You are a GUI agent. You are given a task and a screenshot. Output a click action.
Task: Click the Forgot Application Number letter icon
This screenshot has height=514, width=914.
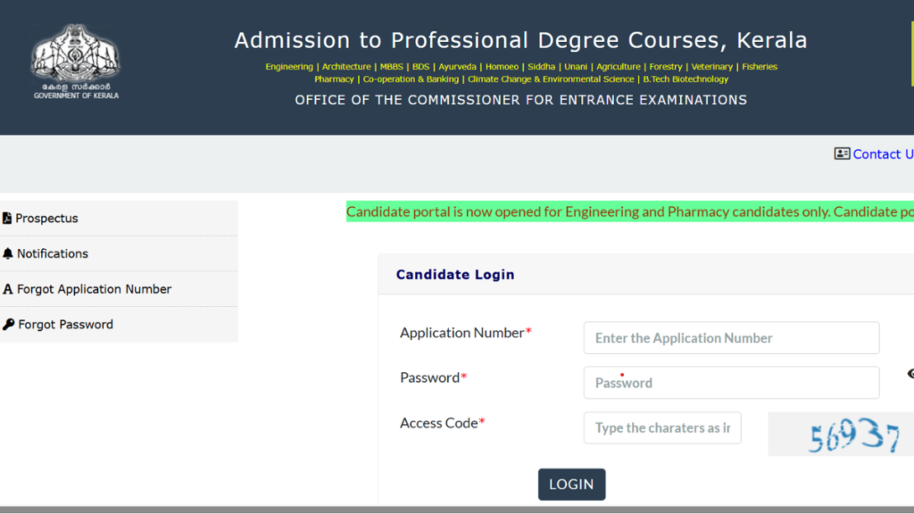coord(8,289)
